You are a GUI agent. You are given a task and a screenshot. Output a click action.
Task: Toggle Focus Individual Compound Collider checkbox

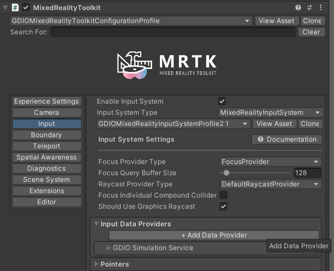click(x=223, y=195)
